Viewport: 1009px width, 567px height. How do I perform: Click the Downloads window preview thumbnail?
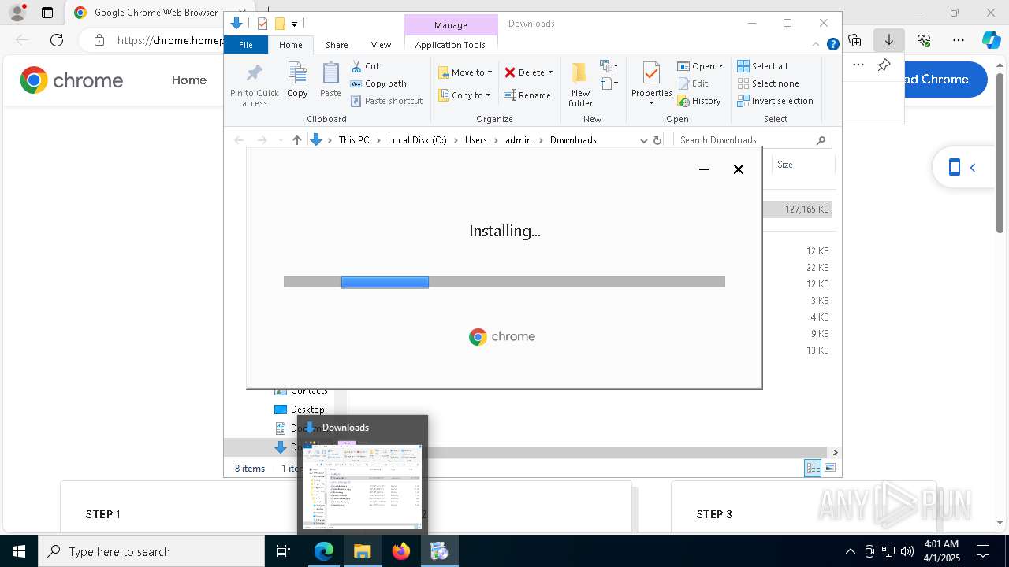[x=363, y=487]
